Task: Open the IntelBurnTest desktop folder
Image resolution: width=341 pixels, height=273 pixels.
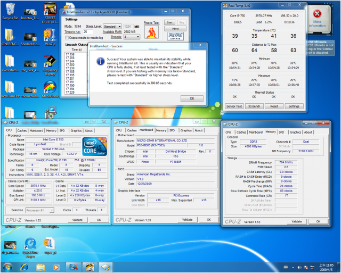Action: point(10,89)
